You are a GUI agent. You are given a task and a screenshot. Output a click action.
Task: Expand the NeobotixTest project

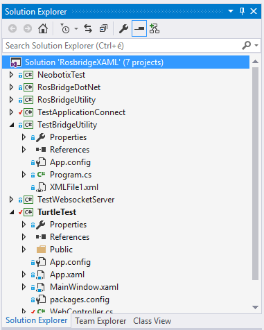pos(11,75)
